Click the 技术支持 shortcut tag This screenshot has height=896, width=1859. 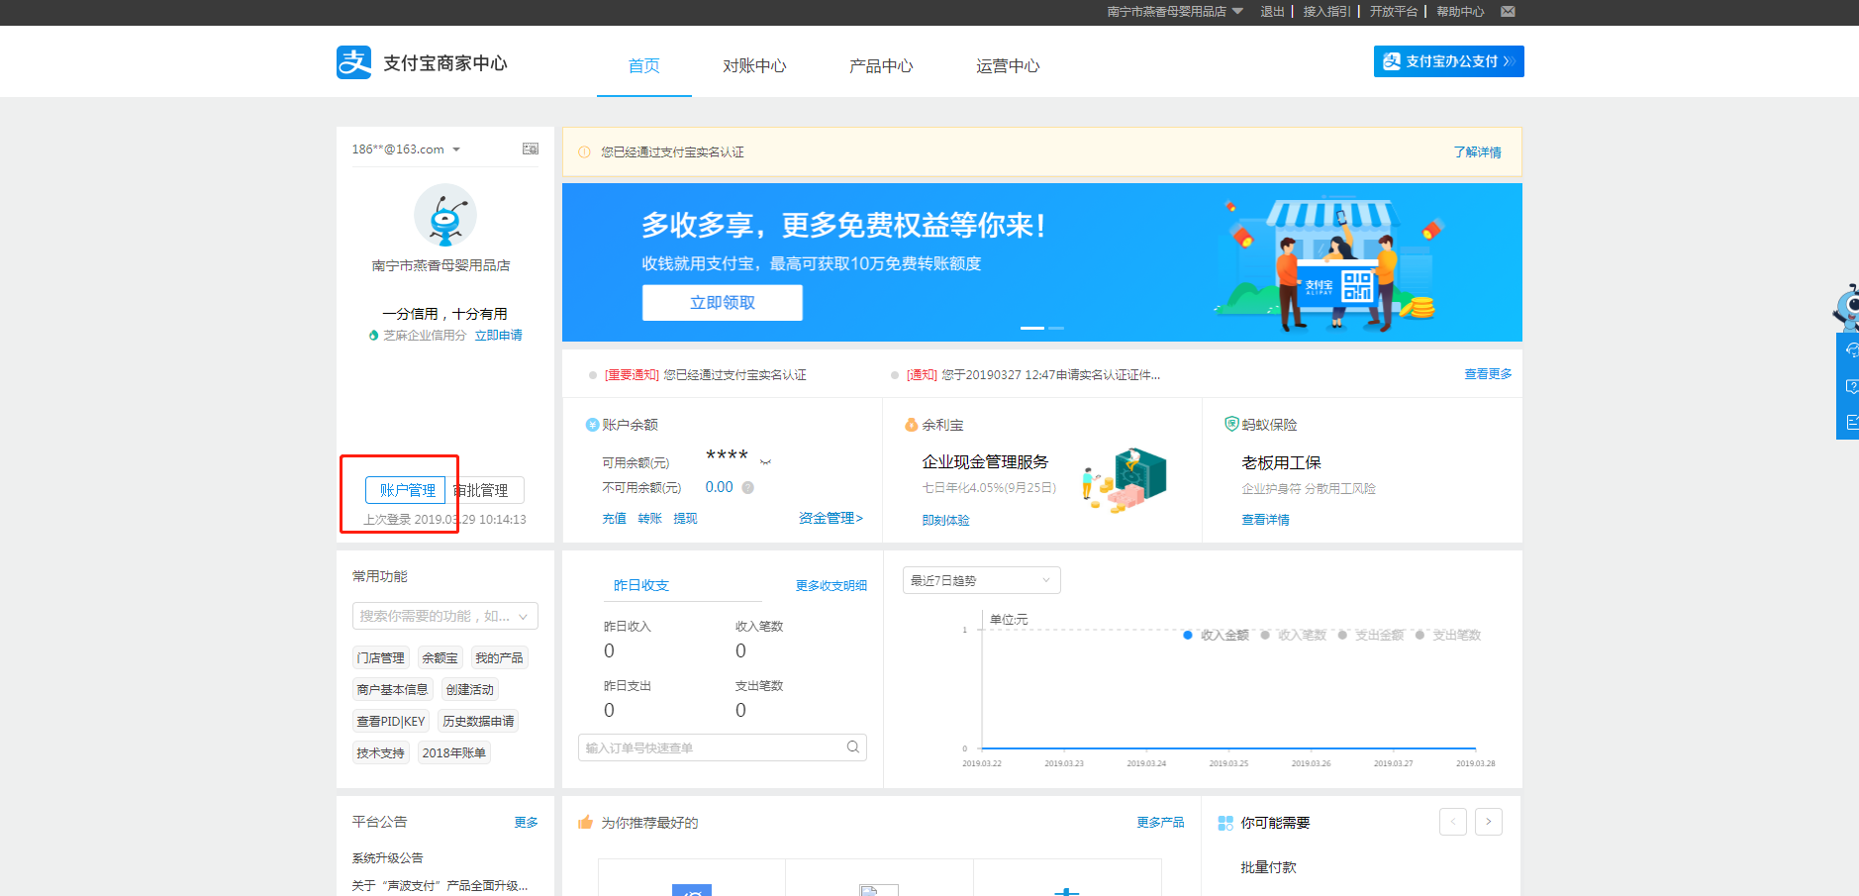[381, 752]
